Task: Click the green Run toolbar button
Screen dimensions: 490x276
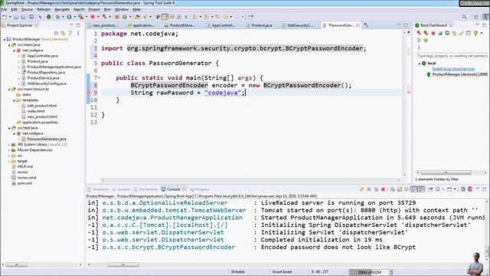Action: tap(69, 17)
